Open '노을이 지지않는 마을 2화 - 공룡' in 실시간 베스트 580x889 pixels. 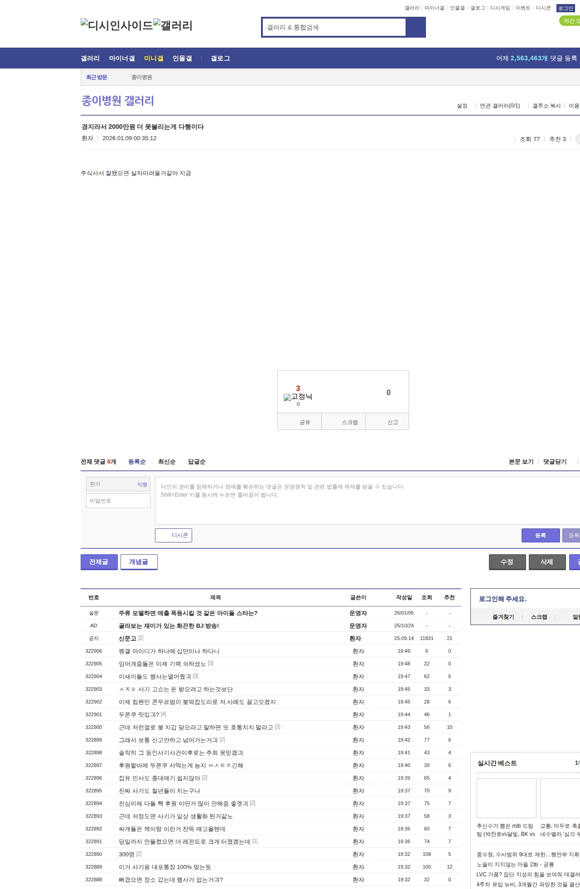(x=515, y=865)
